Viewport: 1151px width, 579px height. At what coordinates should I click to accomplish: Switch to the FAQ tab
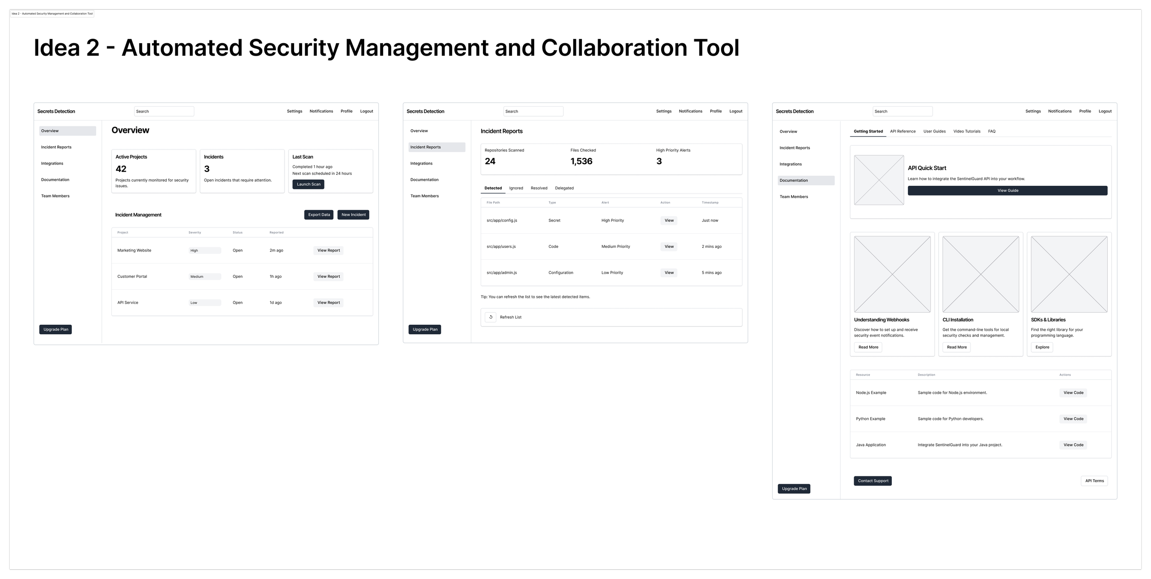pyautogui.click(x=991, y=132)
